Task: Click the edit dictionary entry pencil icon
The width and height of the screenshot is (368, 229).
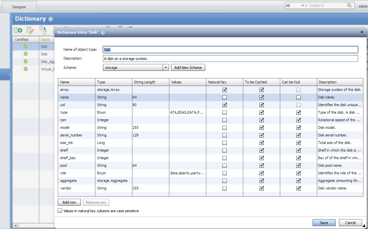Action: click(30, 30)
